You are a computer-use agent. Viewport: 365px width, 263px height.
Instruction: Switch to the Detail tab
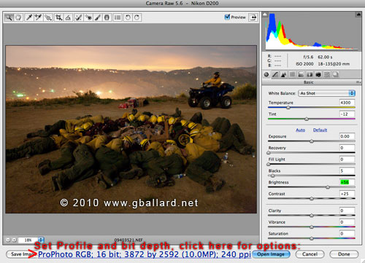point(283,74)
